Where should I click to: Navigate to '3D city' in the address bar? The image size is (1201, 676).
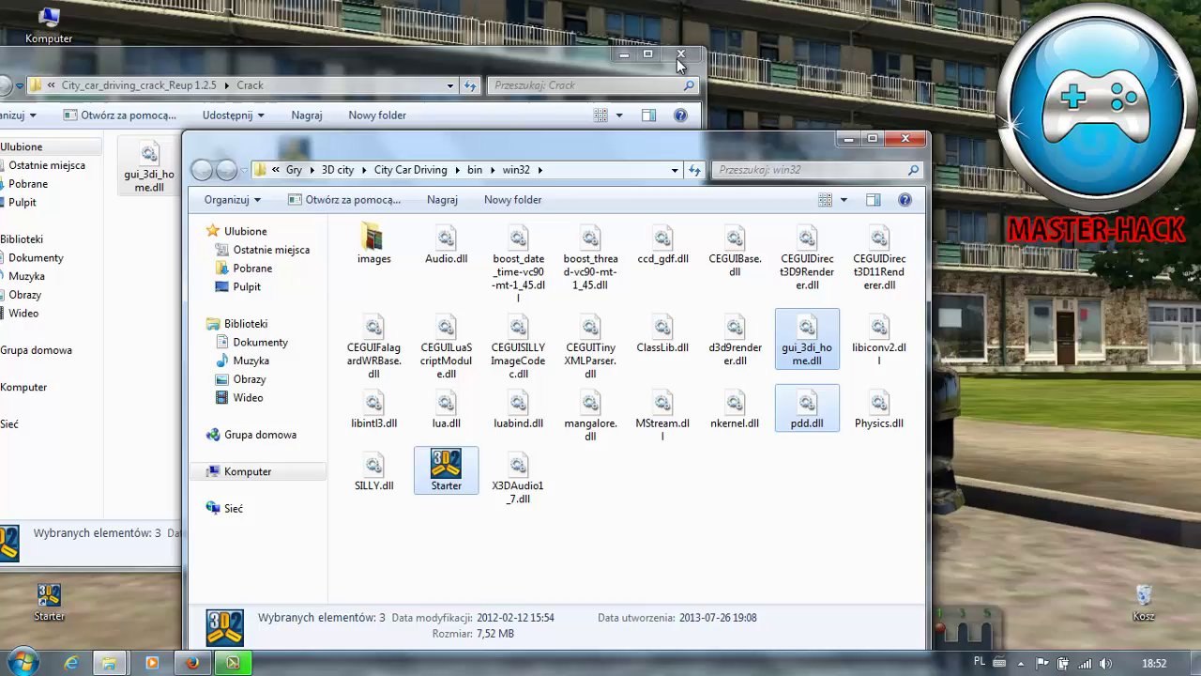[338, 170]
